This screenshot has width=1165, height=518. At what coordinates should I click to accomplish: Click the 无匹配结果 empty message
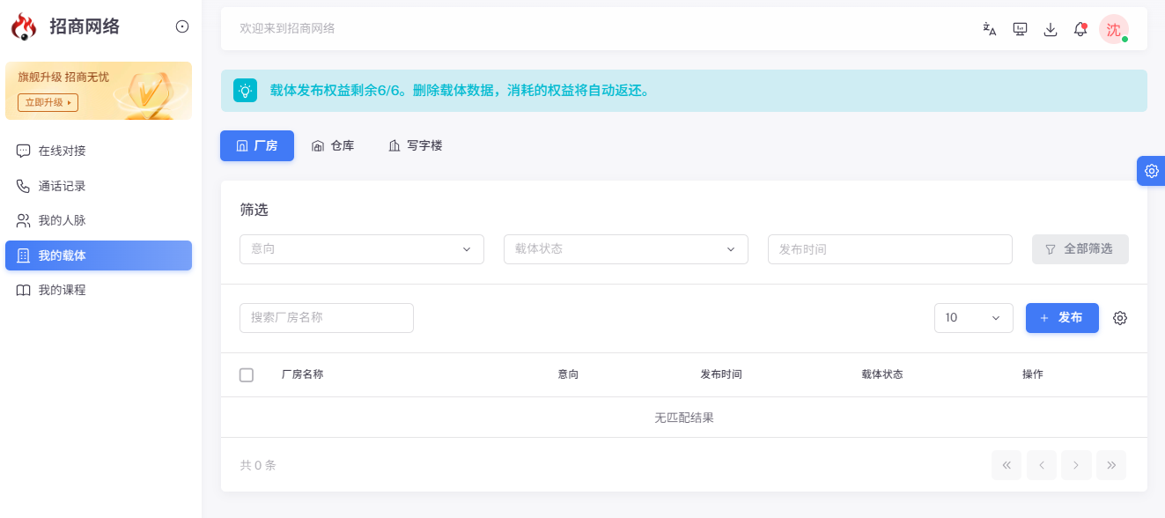point(684,418)
